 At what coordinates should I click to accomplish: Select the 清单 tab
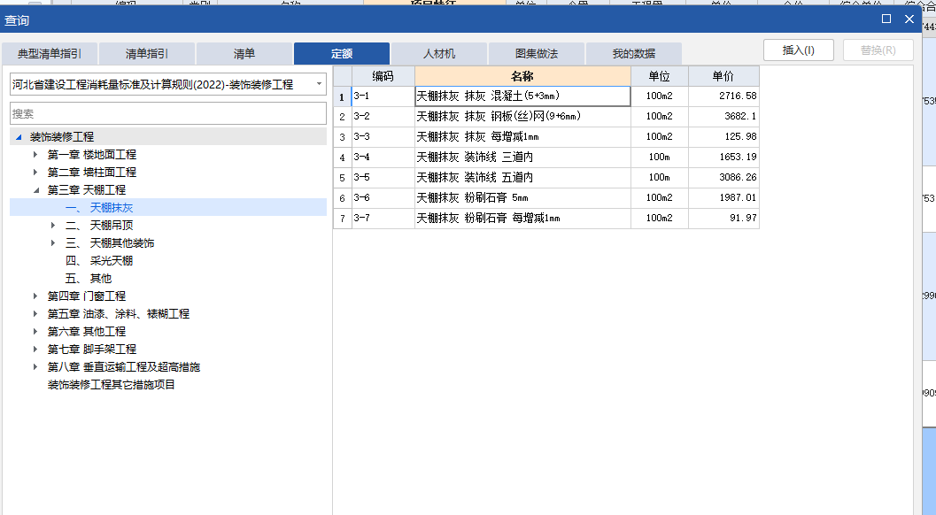(x=244, y=53)
